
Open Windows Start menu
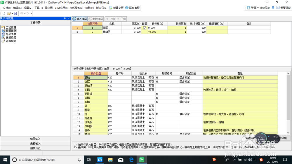click(5, 160)
